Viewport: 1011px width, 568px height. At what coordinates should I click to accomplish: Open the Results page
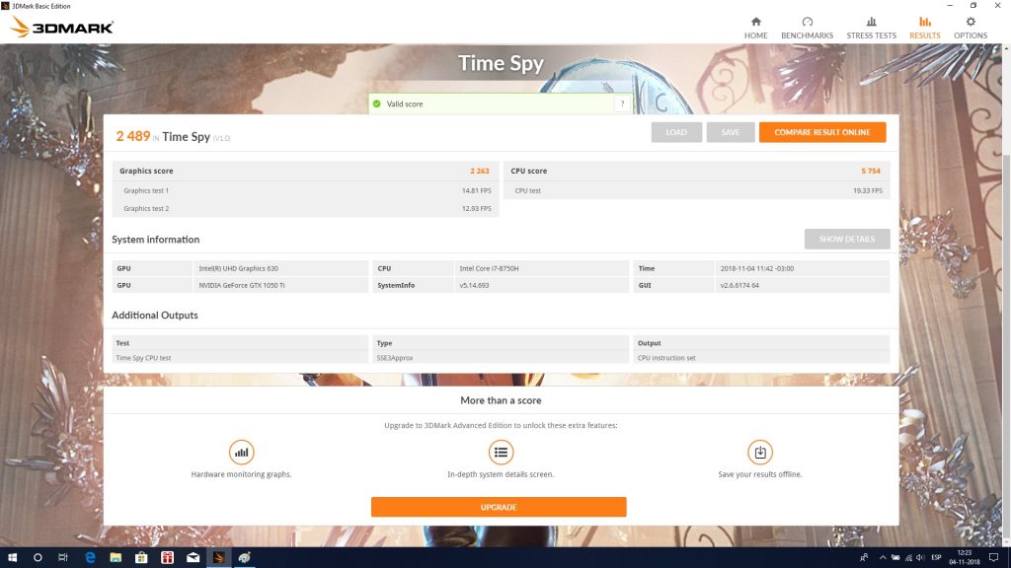924,28
